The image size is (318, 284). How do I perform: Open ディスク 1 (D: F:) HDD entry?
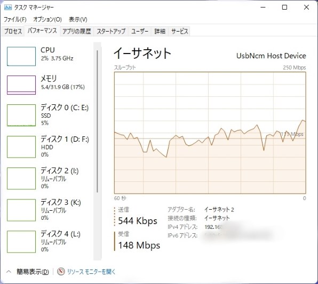tap(48, 147)
